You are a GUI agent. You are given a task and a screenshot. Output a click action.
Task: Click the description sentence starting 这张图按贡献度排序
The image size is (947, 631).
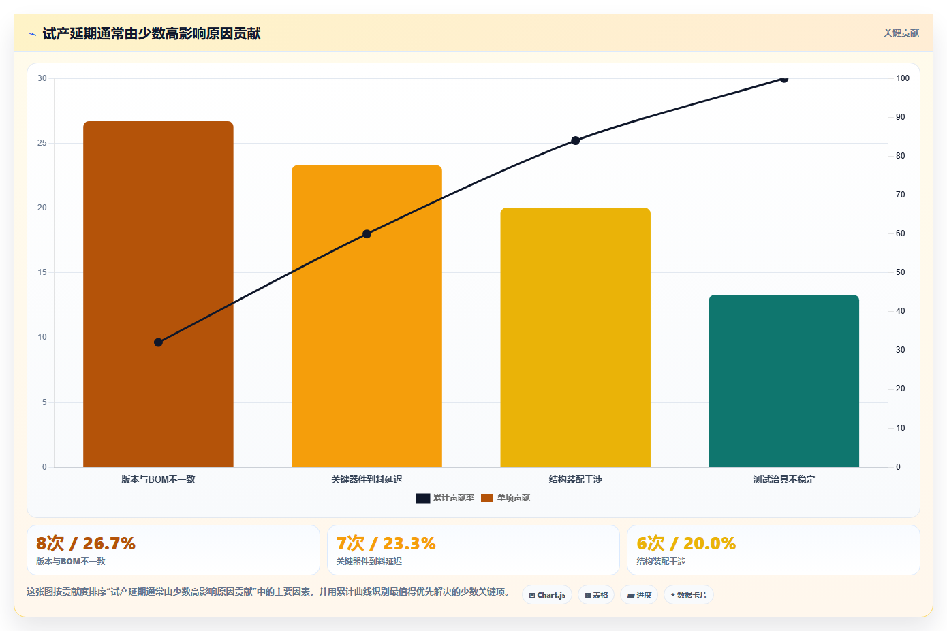click(268, 592)
